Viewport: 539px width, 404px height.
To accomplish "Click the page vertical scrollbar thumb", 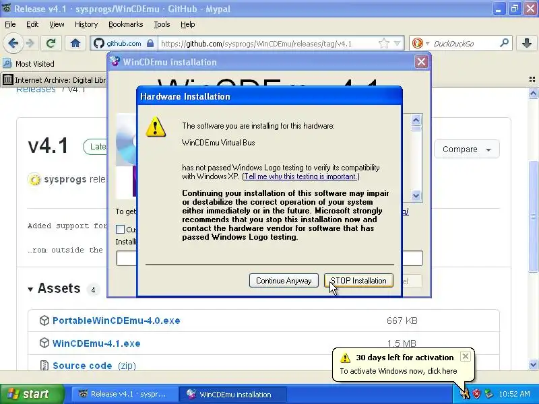I will click(x=533, y=216).
